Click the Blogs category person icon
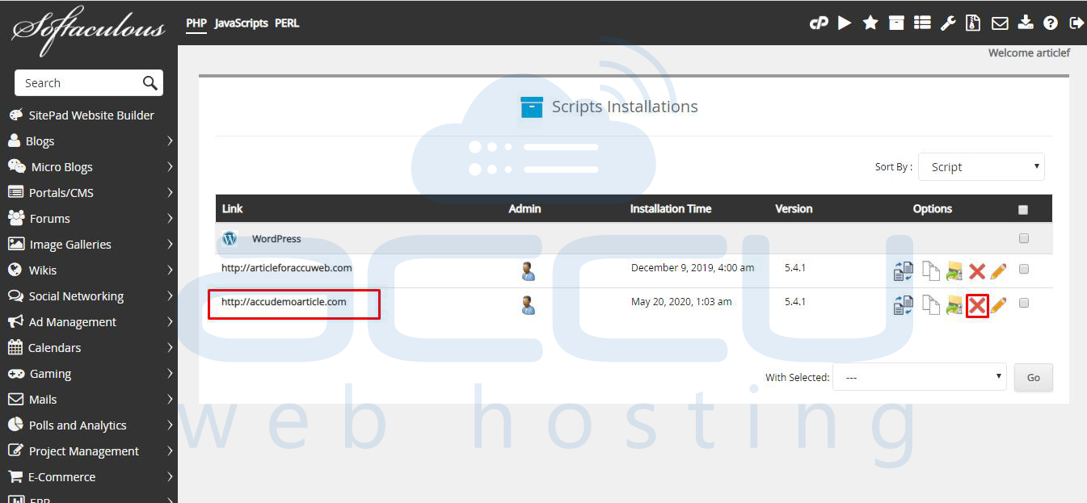The width and height of the screenshot is (1087, 503). tap(14, 140)
